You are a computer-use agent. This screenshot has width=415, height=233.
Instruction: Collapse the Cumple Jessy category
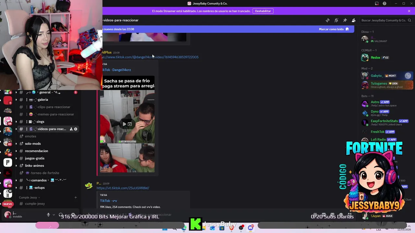tap(29, 197)
